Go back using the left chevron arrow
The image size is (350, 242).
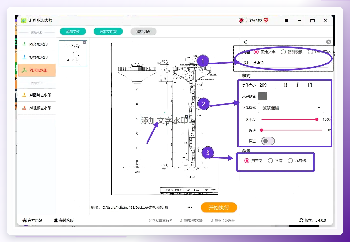[245, 42]
